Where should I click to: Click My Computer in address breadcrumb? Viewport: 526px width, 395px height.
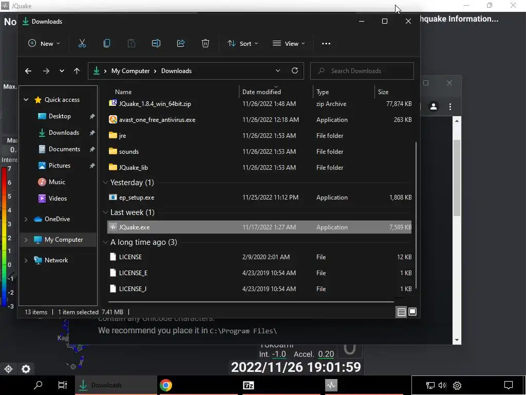[130, 71]
